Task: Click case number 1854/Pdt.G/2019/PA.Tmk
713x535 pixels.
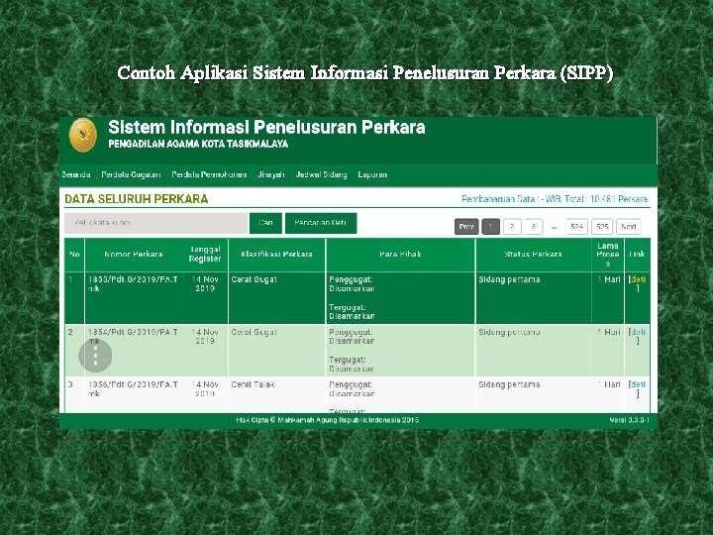Action: pos(133,337)
